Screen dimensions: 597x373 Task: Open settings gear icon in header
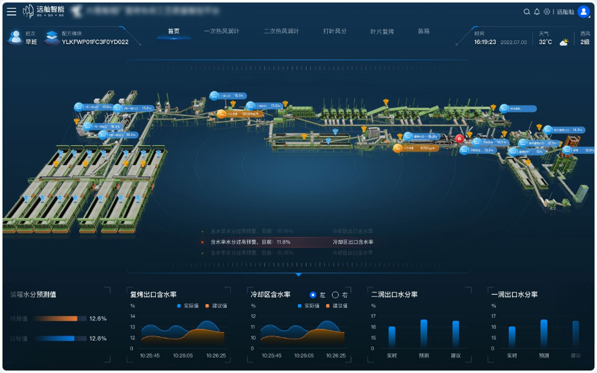pos(547,12)
